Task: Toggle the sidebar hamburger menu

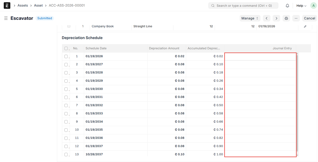Action: point(6,18)
